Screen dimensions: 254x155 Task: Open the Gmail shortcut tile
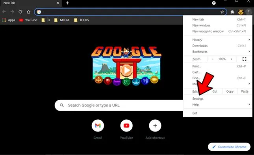tap(98, 126)
